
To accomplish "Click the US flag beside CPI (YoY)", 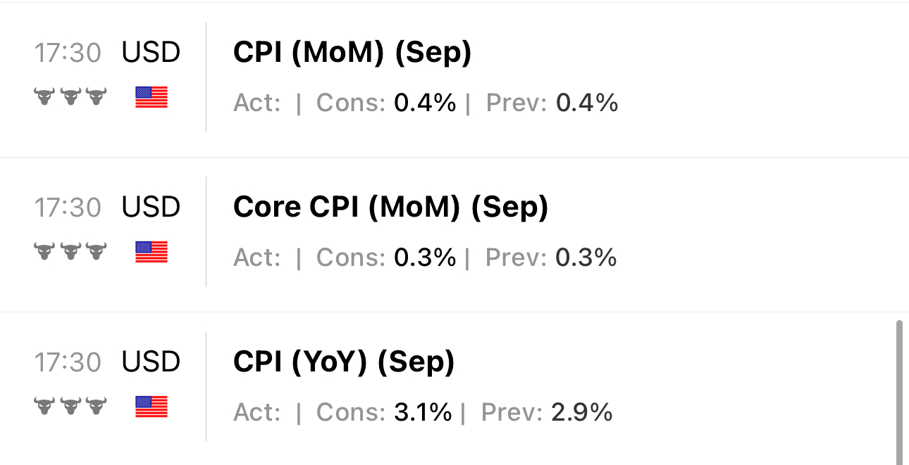I will coord(151,407).
